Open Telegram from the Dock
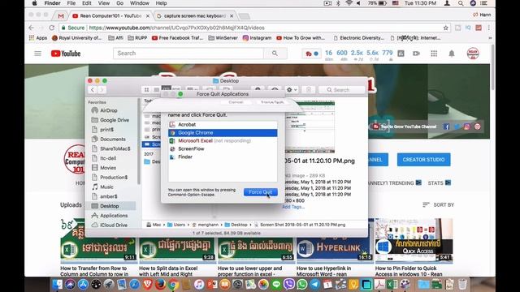The image size is (520, 292). (314, 284)
